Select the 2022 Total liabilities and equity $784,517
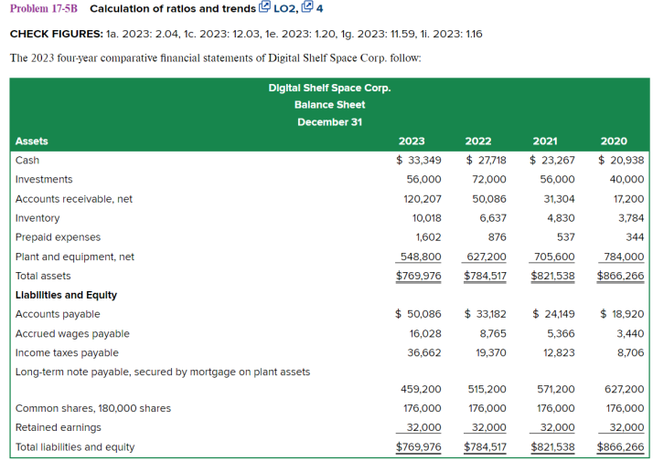 tap(485, 447)
